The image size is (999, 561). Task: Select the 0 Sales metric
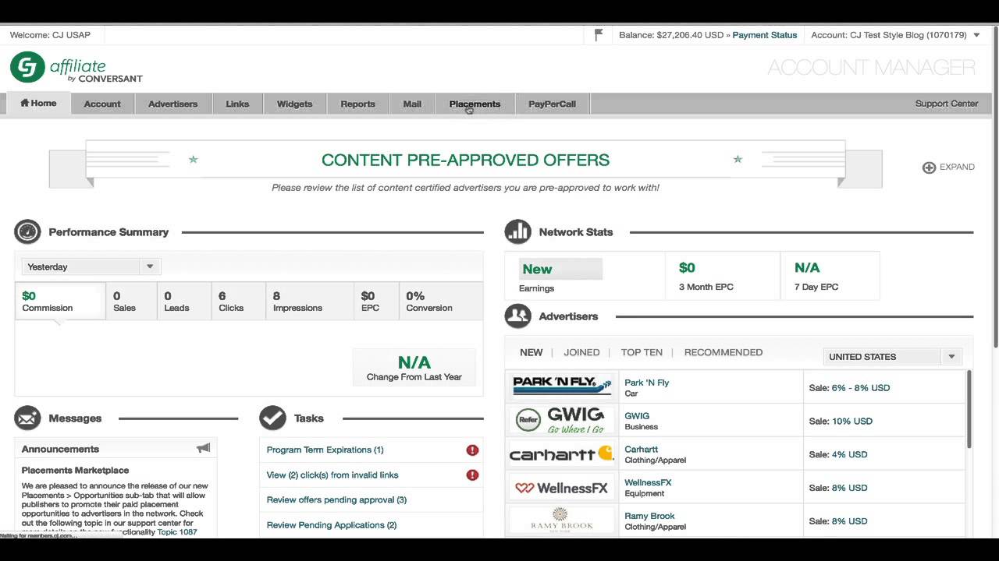pos(132,302)
